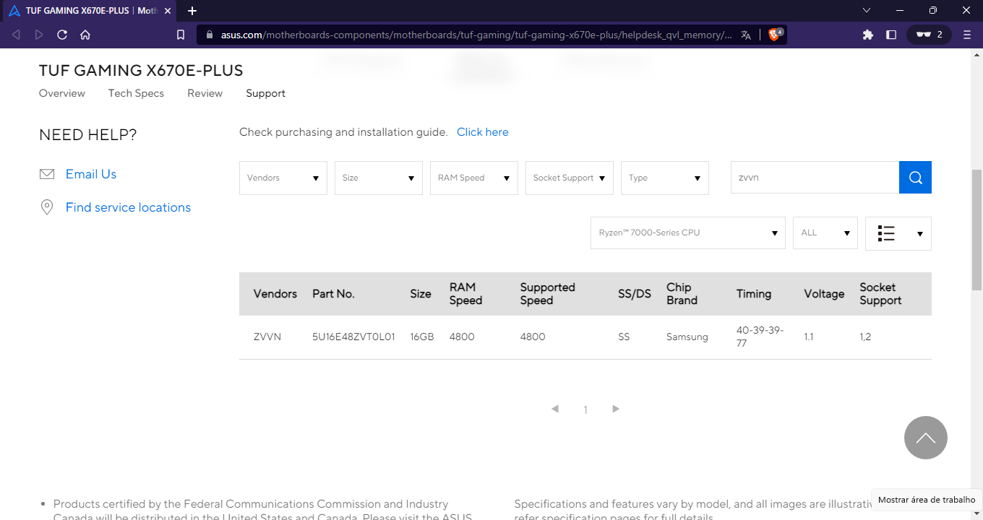Switch to the Tech Specs tab

(136, 93)
